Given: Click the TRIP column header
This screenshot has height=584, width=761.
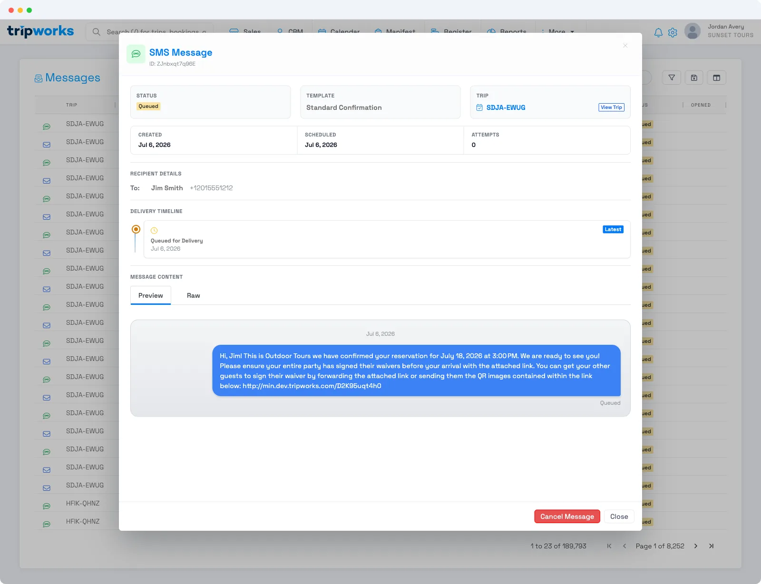Looking at the screenshot, I should (71, 105).
